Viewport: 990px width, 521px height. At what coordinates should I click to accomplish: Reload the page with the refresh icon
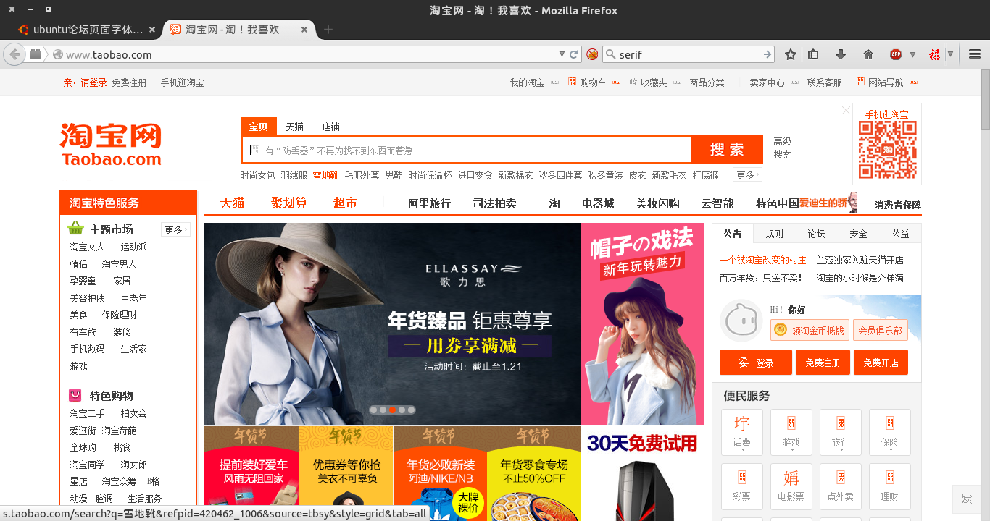pos(574,54)
